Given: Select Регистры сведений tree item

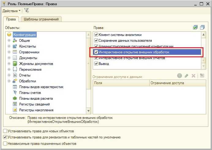Looking at the screenshot, I should pyautogui.click(x=35, y=104).
